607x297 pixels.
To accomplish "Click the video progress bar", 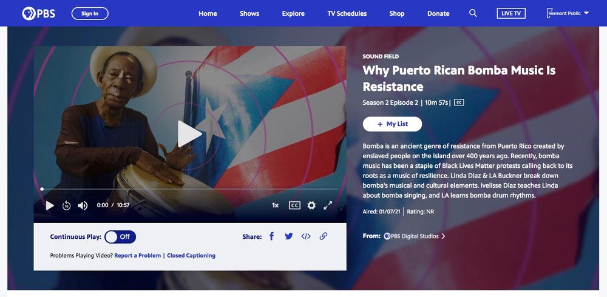I will (189, 189).
